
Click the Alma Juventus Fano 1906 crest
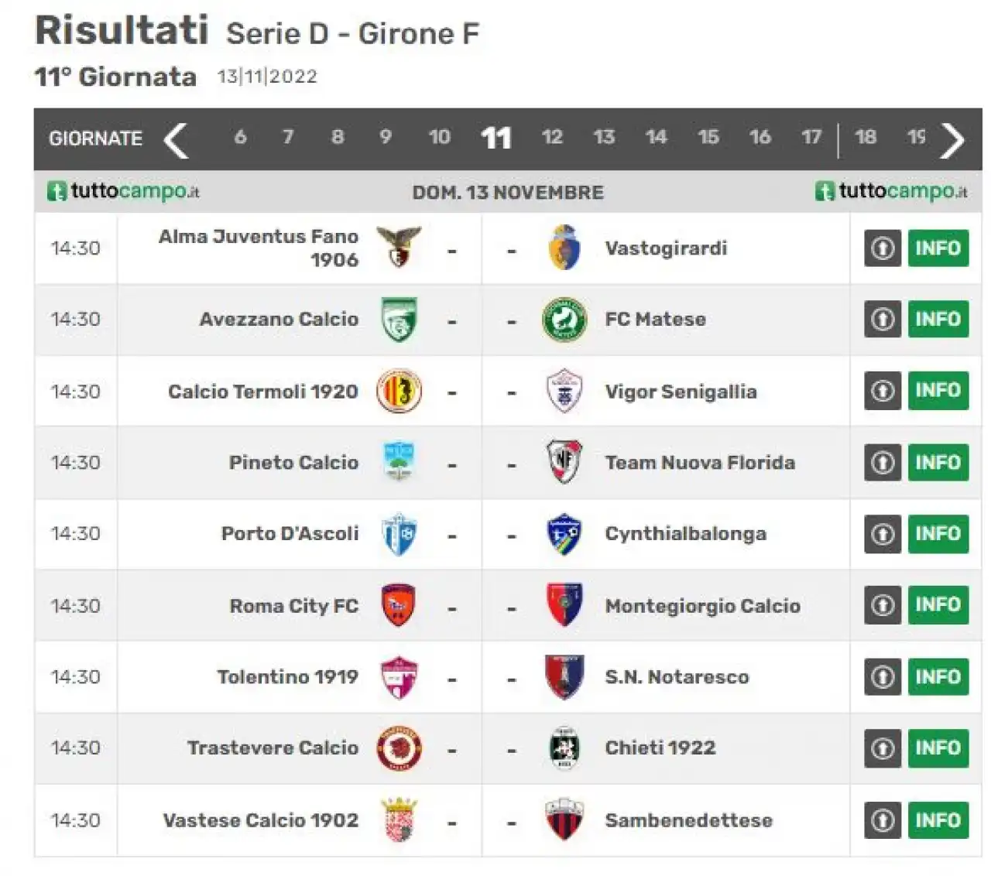[x=399, y=247]
